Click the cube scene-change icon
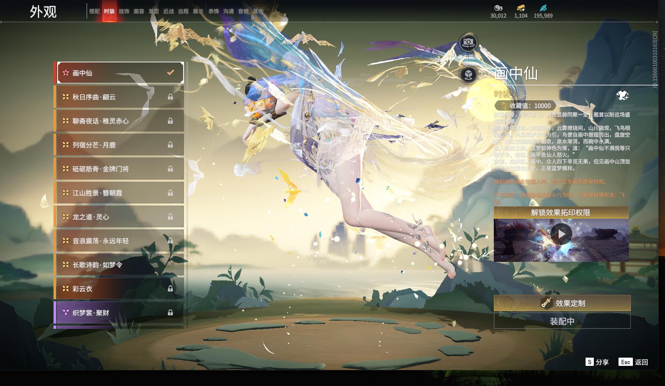Screen dimensions: 665x386 (x=468, y=75)
